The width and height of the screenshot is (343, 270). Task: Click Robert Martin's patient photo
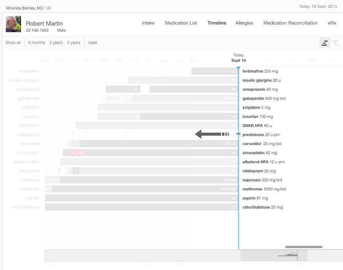[13, 24]
